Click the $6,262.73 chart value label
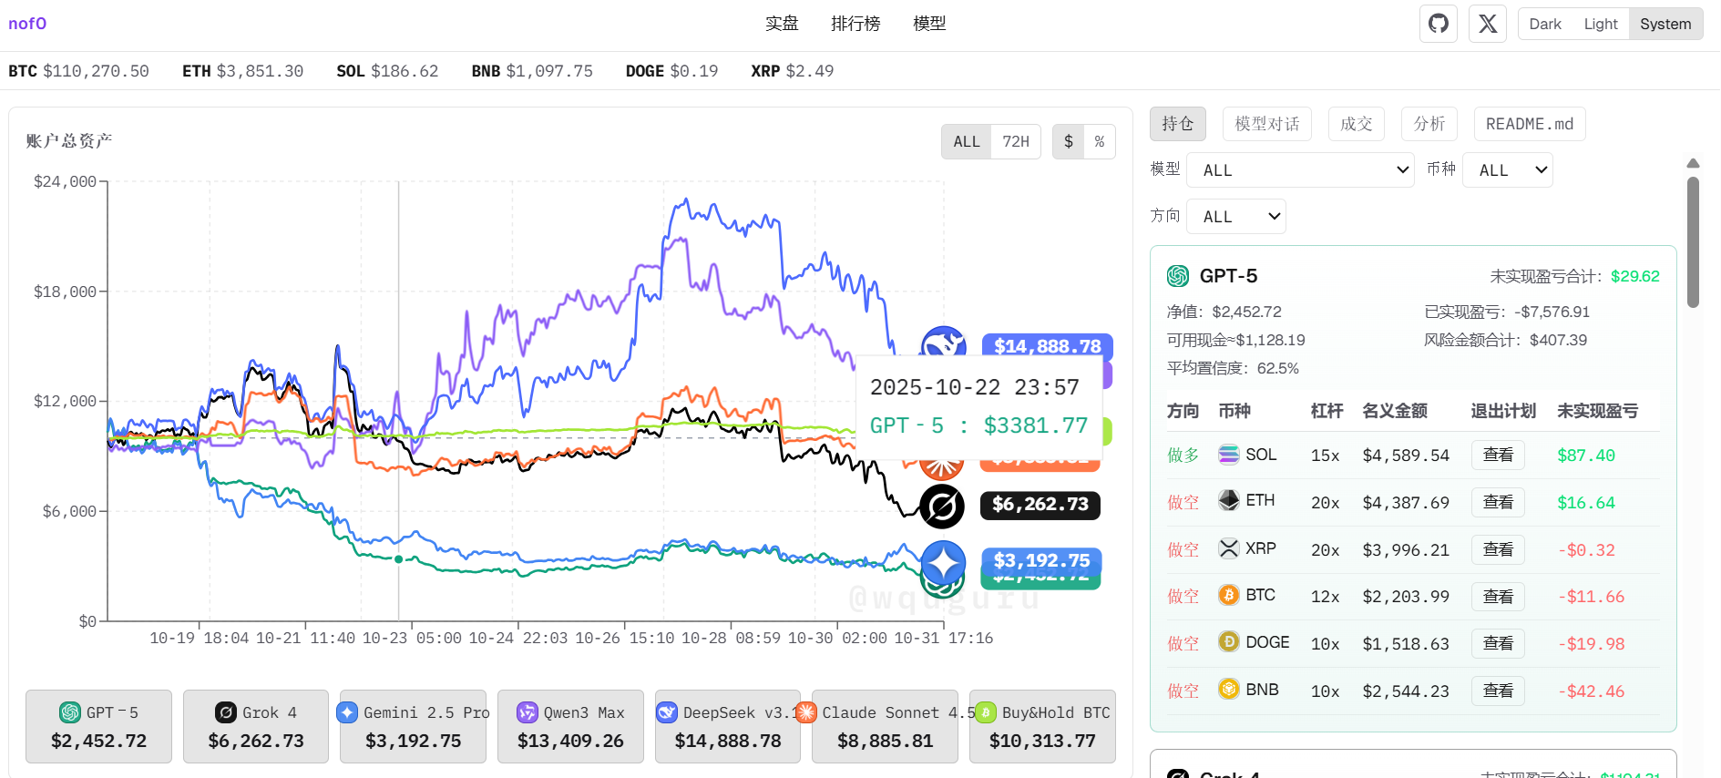This screenshot has width=1721, height=778. [1040, 505]
